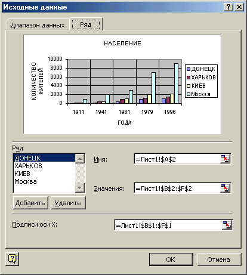The image size is (247, 275).
Task: Select Москва in the series list
Action: (44, 181)
